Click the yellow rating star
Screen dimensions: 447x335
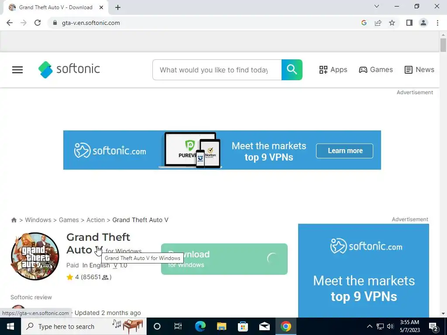(70, 277)
